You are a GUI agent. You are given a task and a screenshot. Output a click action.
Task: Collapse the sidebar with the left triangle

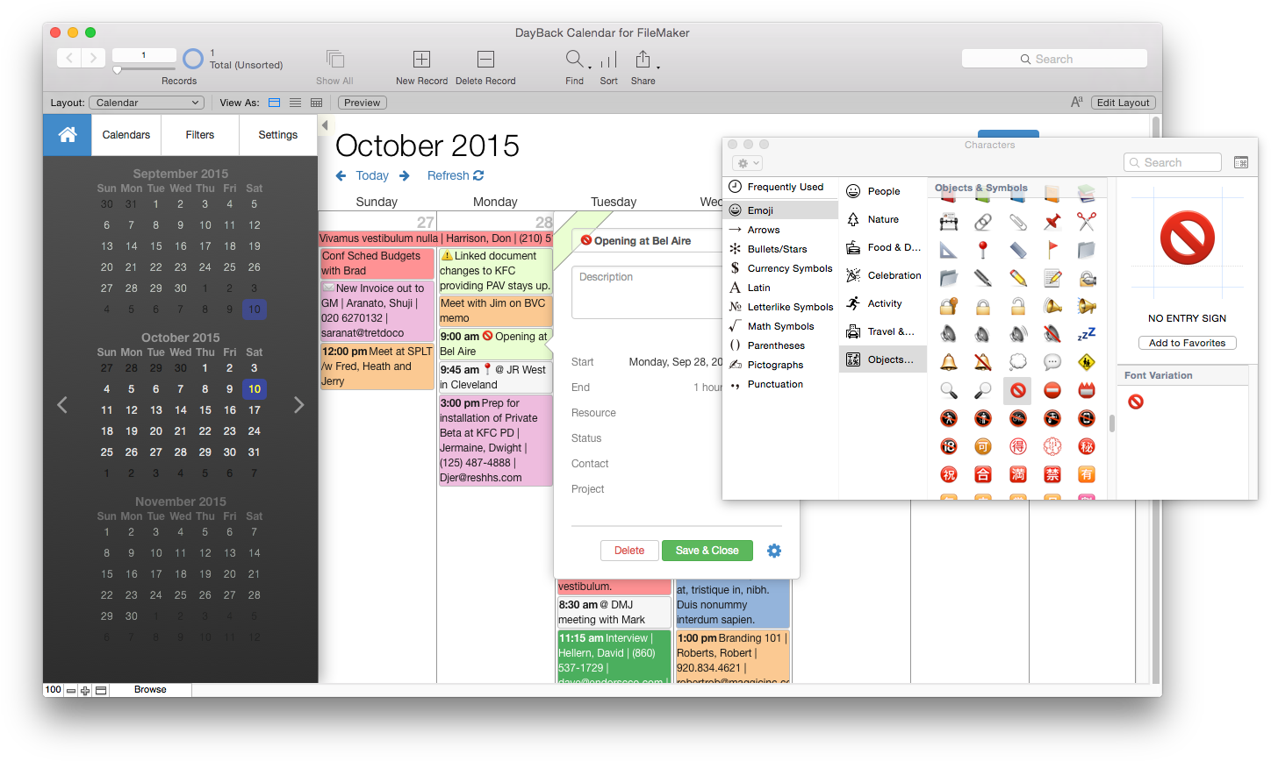325,125
